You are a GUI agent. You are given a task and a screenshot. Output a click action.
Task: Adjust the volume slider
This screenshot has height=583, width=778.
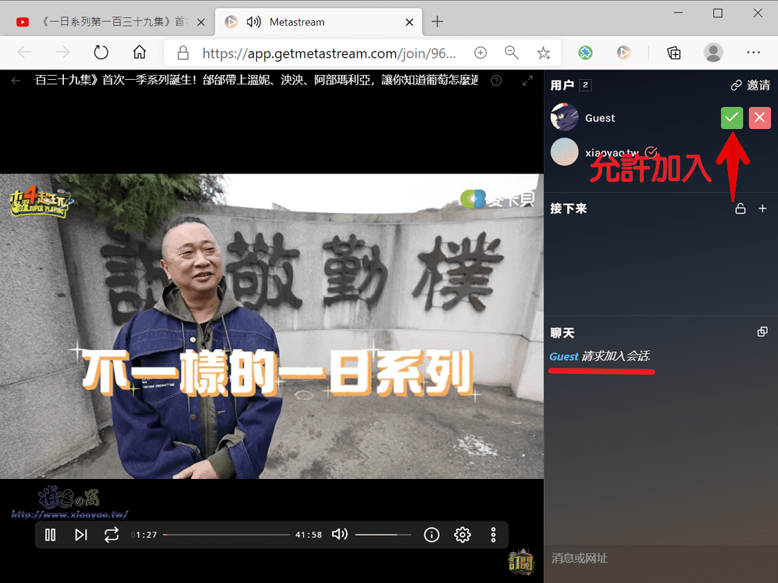(x=383, y=535)
